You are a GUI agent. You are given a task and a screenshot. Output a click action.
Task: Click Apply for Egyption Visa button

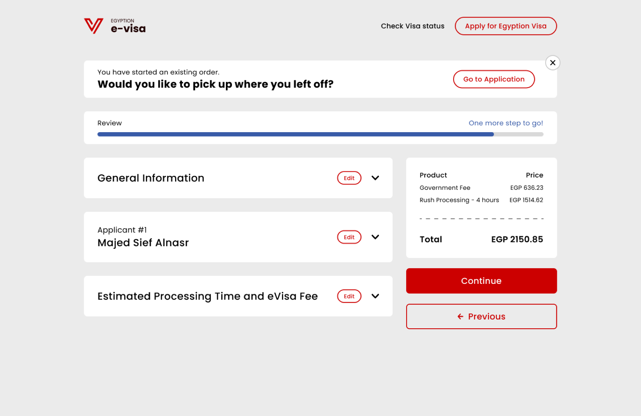(x=506, y=26)
